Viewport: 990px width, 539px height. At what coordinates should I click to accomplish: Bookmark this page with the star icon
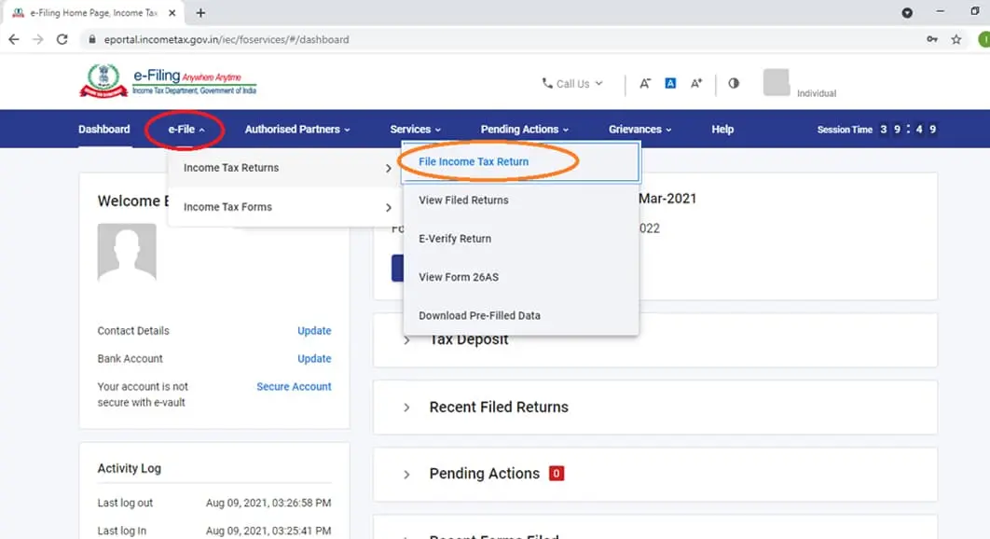click(x=956, y=39)
